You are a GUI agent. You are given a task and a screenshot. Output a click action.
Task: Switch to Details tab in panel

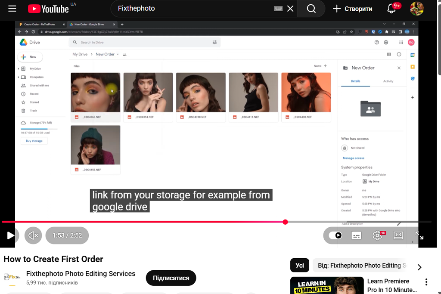[x=355, y=81]
